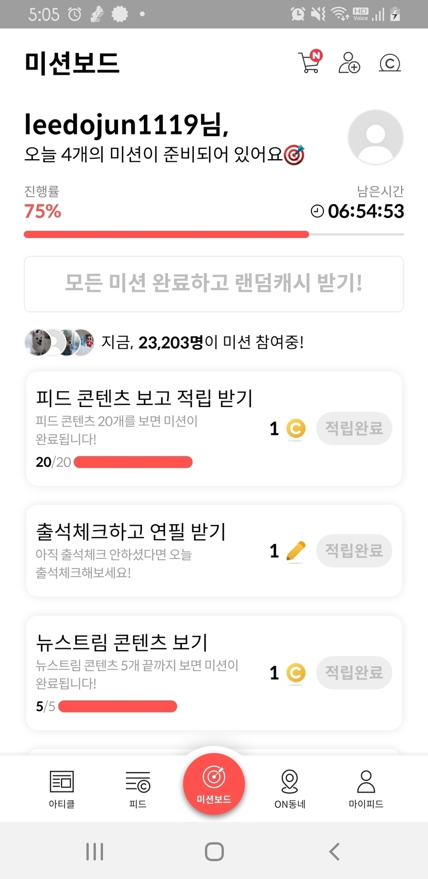Image resolution: width=428 pixels, height=879 pixels.
Task: Open the shopping cart icon
Action: click(x=309, y=63)
